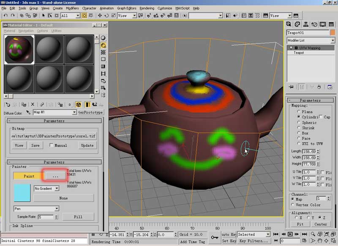Toggle Show Map in Viewport icon
The image size is (338, 246).
tap(78, 104)
